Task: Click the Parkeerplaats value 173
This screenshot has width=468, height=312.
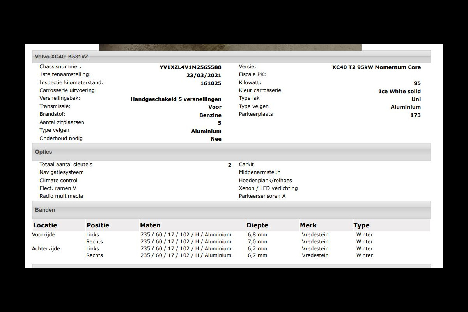Action: coord(415,115)
